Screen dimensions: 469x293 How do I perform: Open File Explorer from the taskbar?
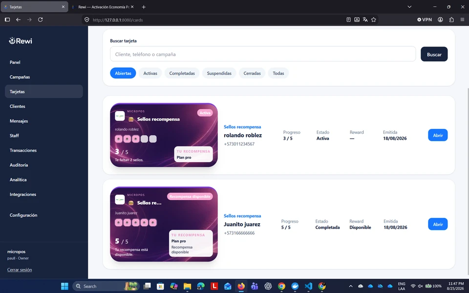pos(187,286)
